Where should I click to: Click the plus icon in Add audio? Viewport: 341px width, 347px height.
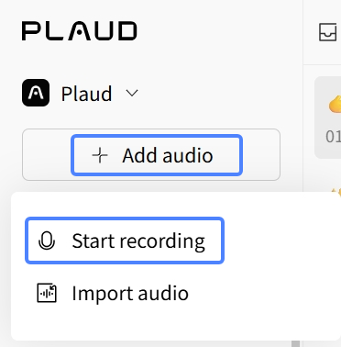[x=100, y=155]
